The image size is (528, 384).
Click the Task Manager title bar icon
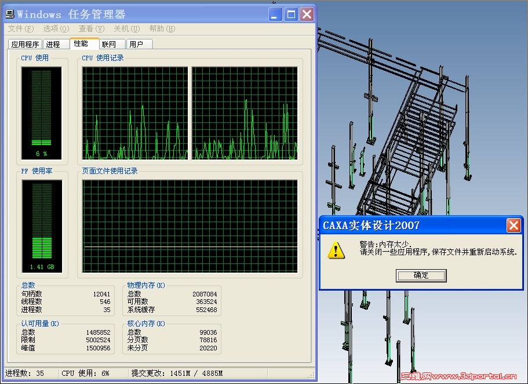tap(10, 14)
